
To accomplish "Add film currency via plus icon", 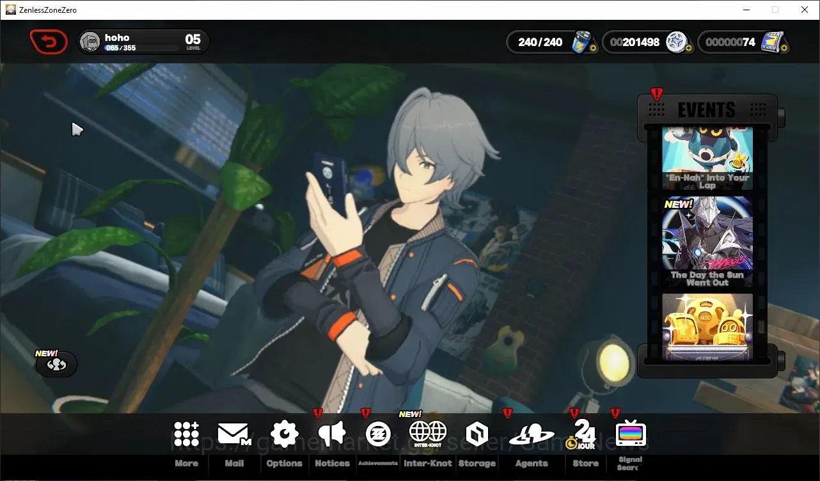I will (784, 48).
